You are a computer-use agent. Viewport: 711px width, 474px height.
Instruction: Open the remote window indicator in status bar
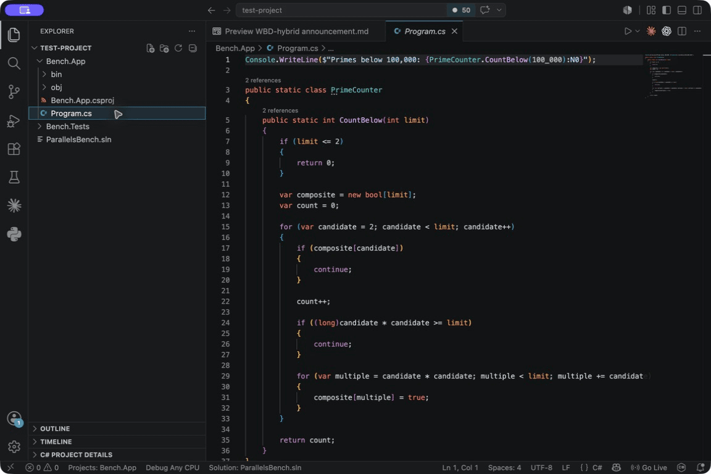10,467
